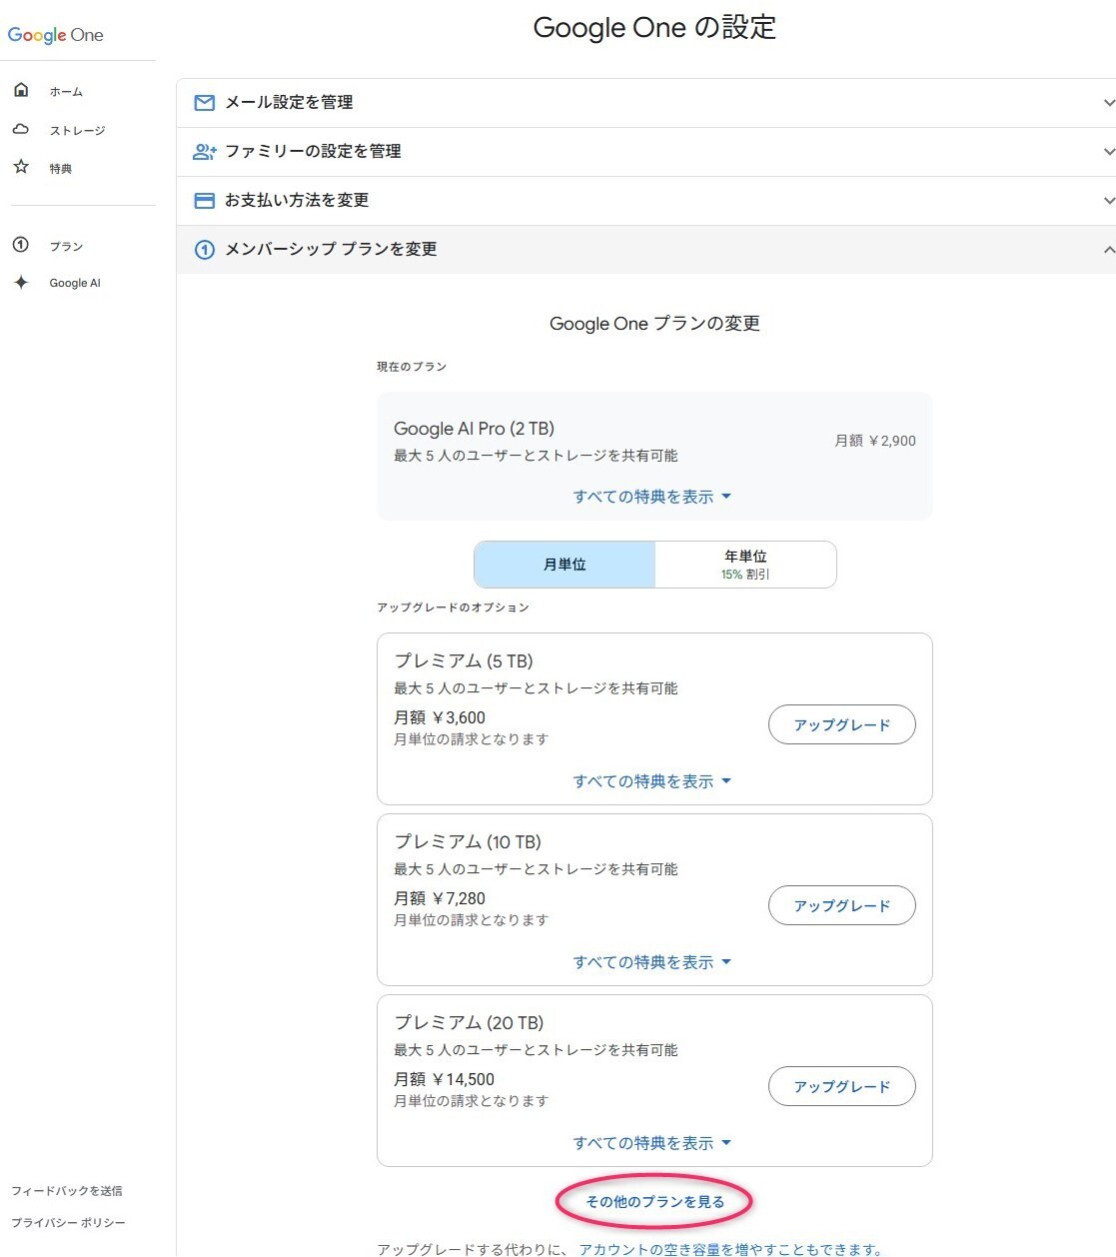The image size is (1116, 1257).
Task: Click プレミアム (5 TB) plan title
Action: click(464, 661)
